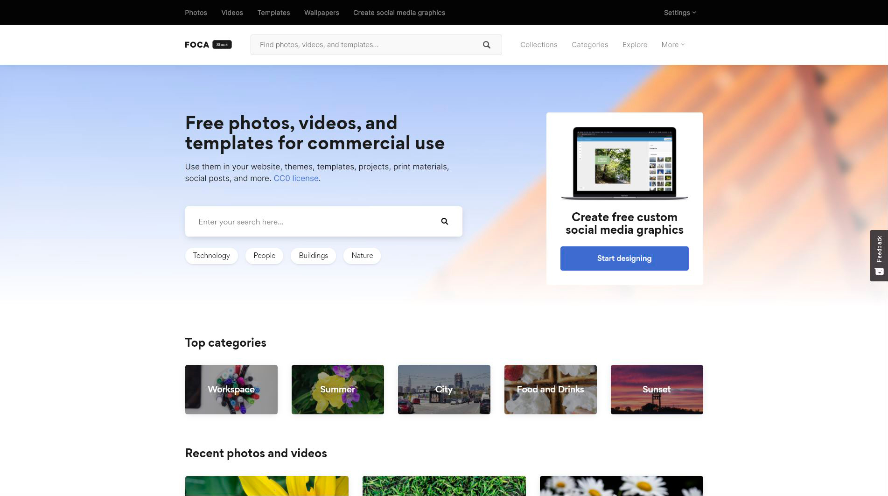Click the Enter your search here field
Image resolution: width=888 pixels, height=496 pixels.
(x=313, y=222)
